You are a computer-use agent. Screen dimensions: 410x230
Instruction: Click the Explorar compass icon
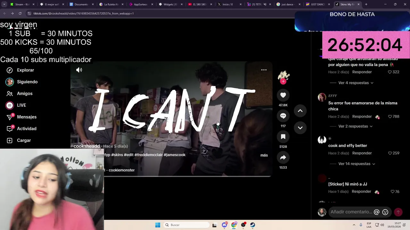(x=10, y=70)
